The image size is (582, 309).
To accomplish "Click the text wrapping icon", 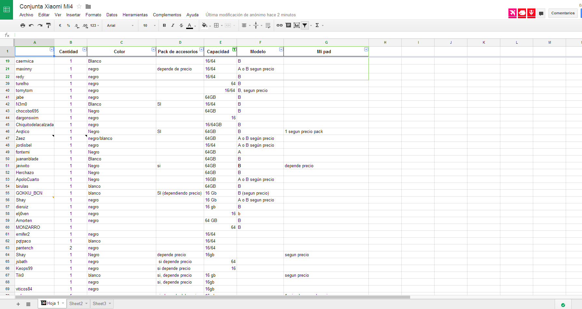I will click(268, 25).
